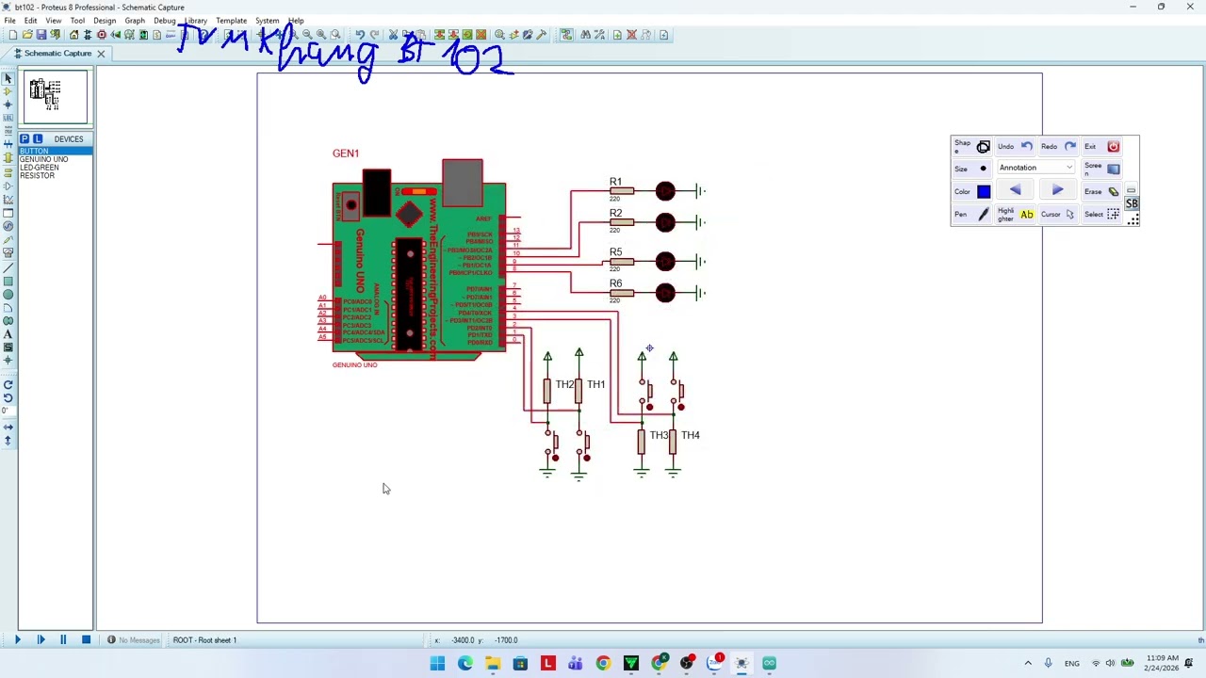Click the Undo icon in Proteus toolbar
This screenshot has width=1206, height=678.
tap(360, 35)
